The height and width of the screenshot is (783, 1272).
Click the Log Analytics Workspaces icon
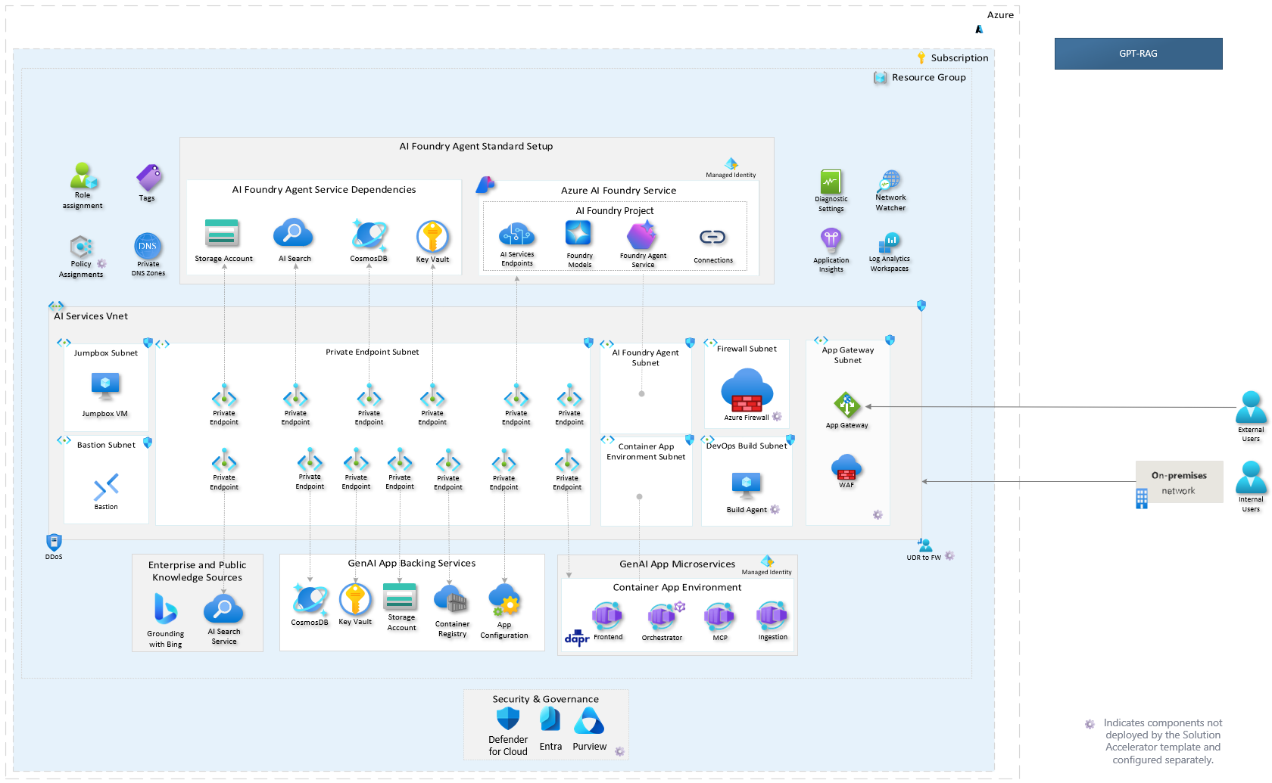(x=889, y=243)
